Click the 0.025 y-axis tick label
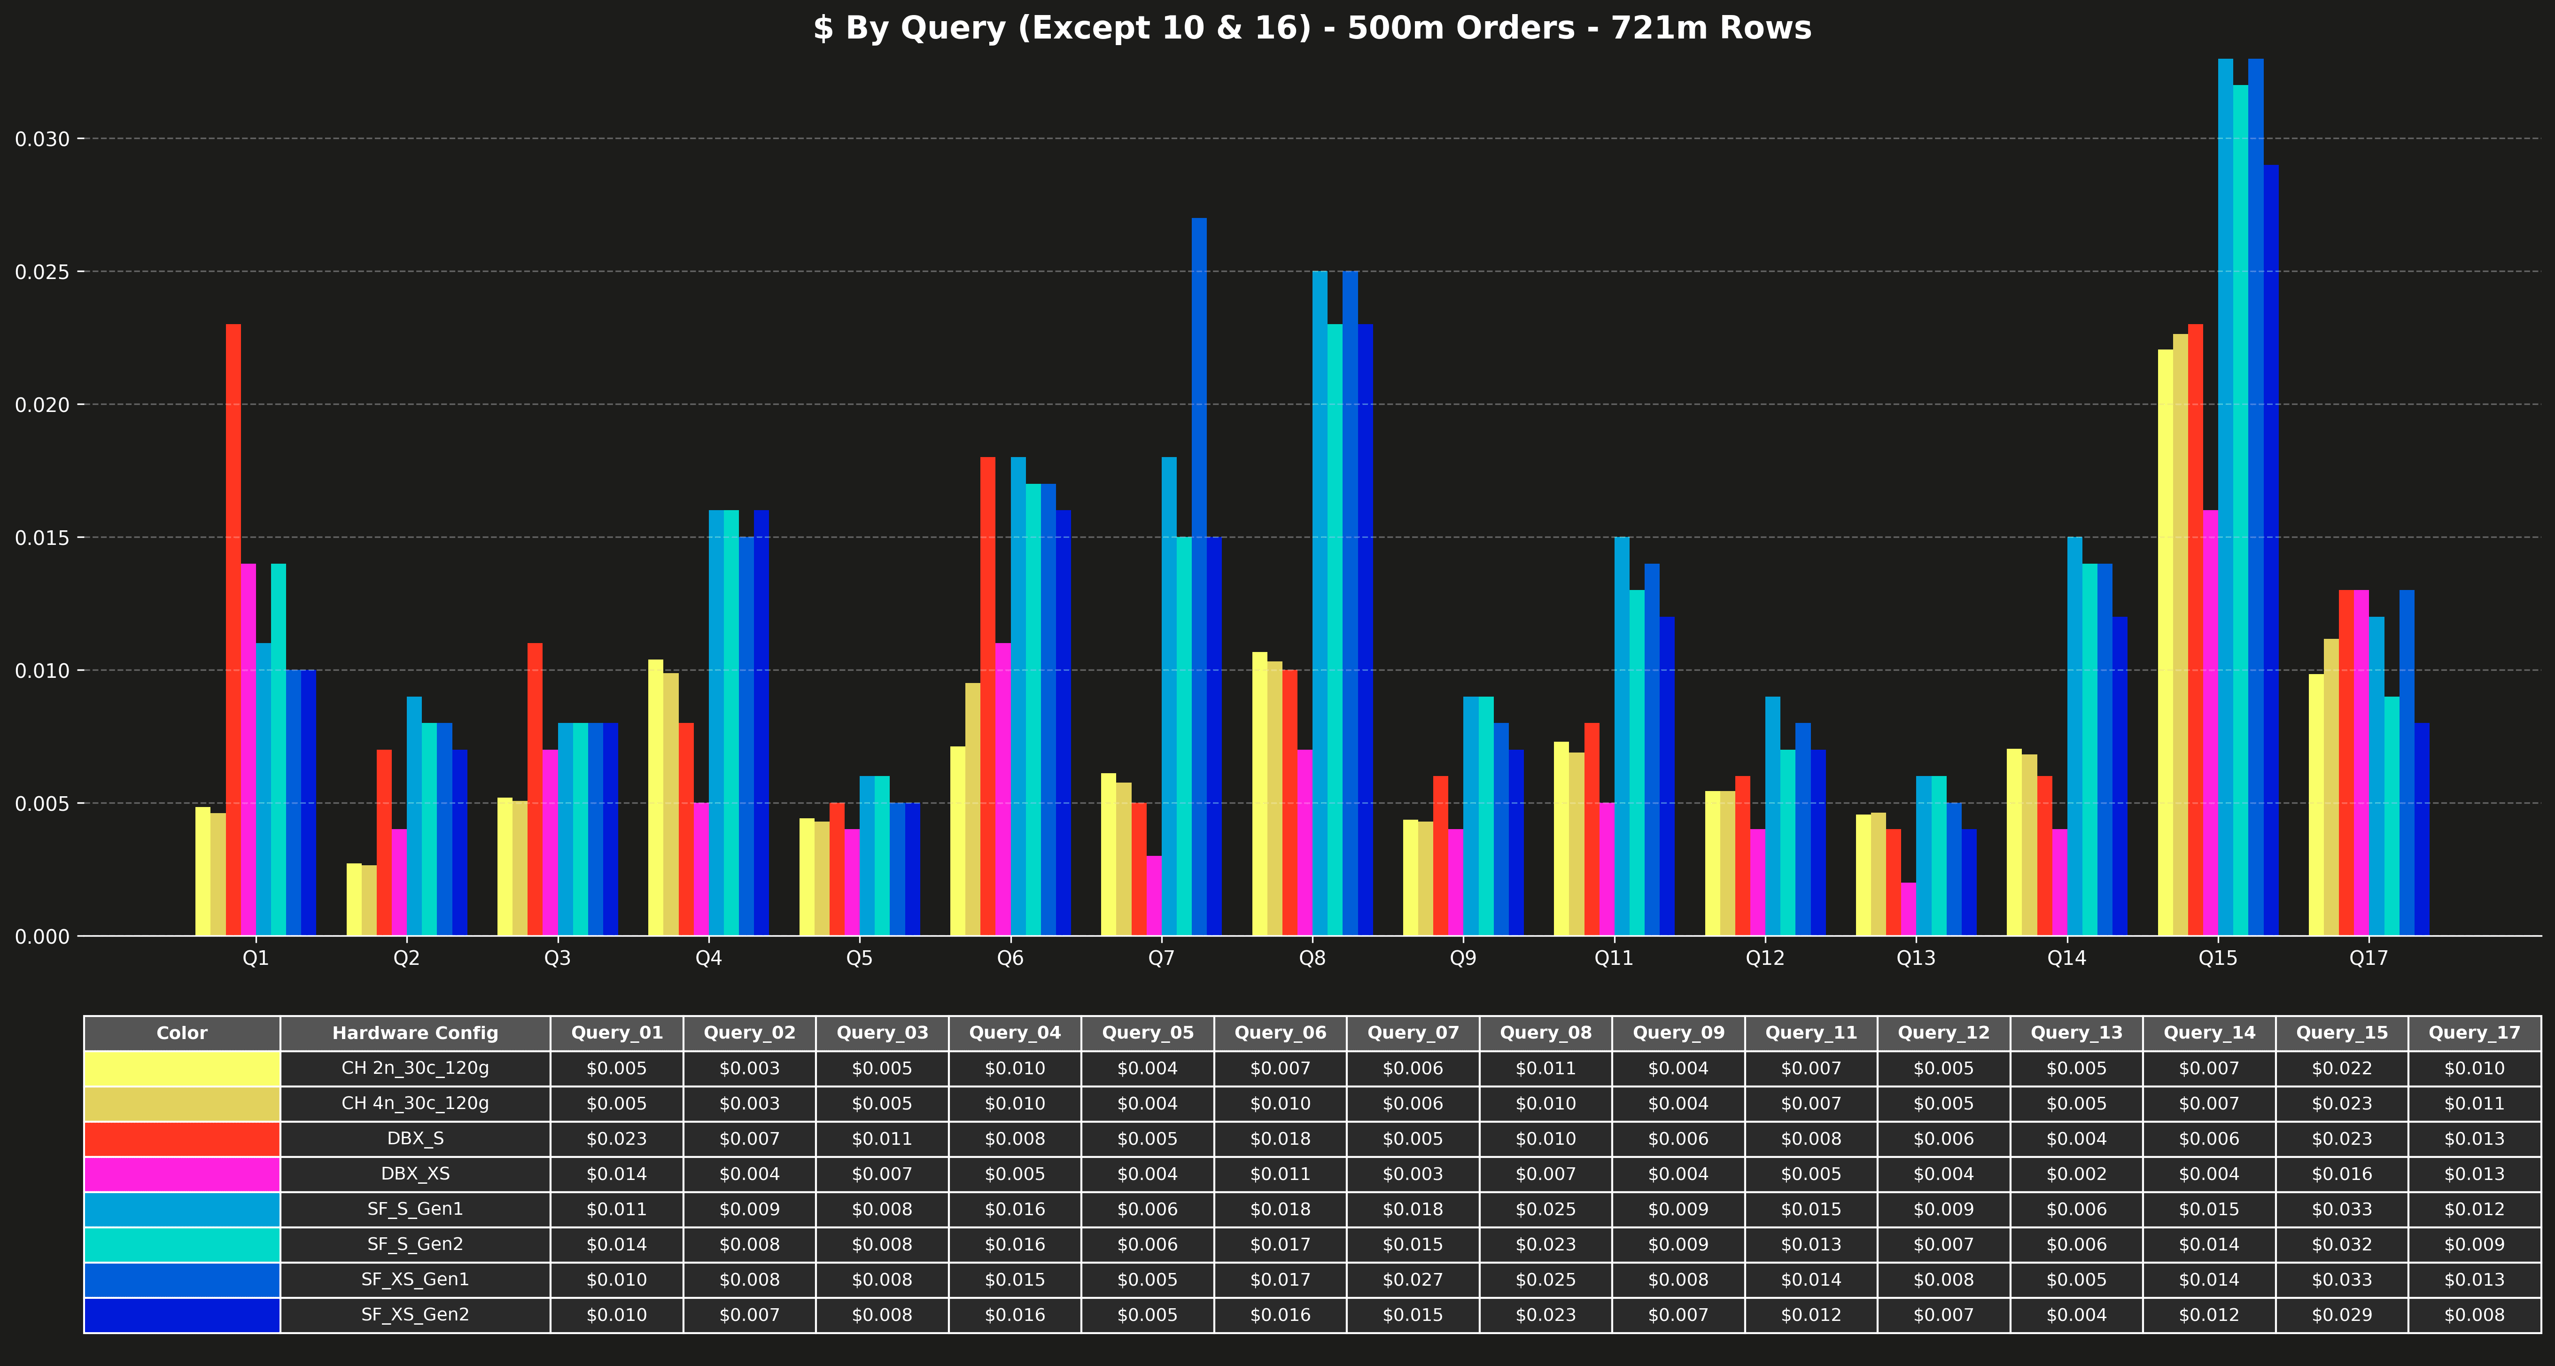 tap(43, 272)
